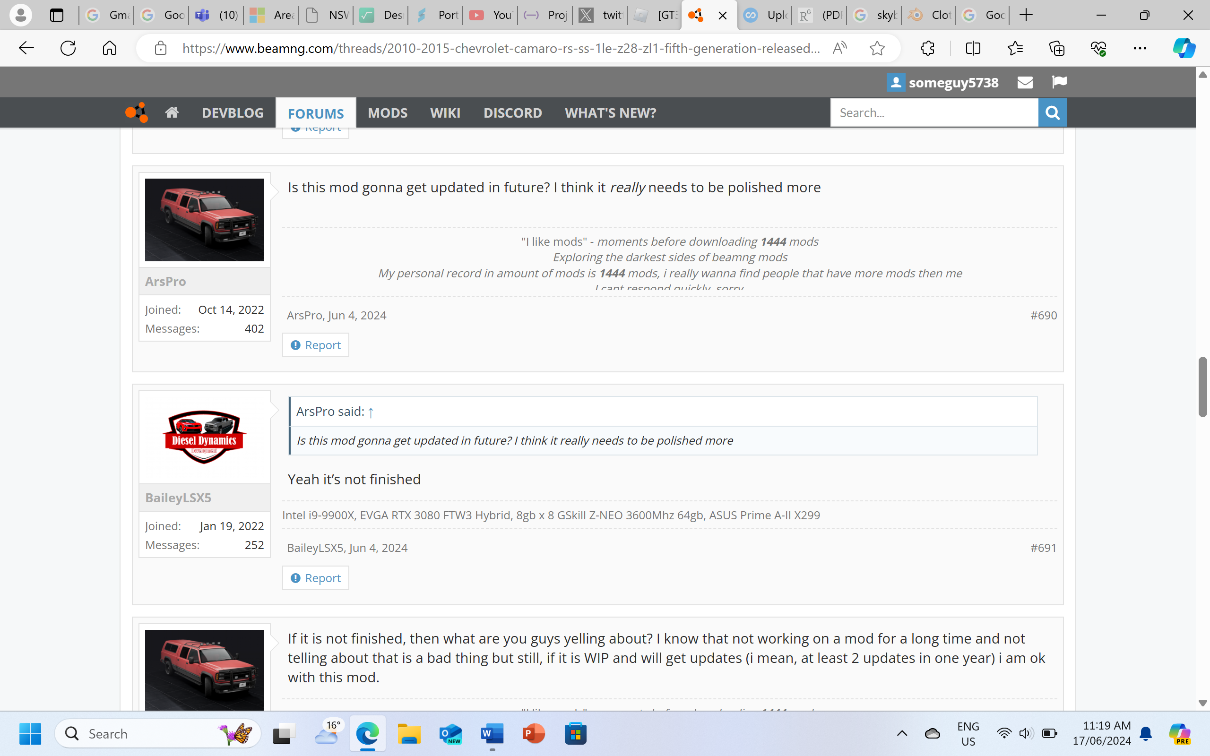Launch Copilot sidebar in Edge

tap(1184, 48)
